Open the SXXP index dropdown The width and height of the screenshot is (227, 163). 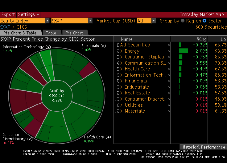[90, 21]
